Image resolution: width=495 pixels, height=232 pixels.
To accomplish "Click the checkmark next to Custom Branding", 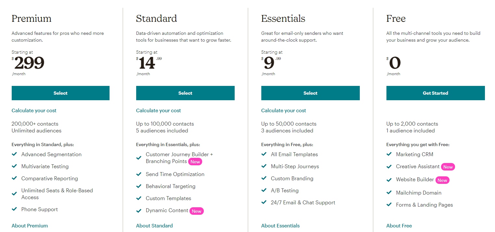I will [x=264, y=178].
